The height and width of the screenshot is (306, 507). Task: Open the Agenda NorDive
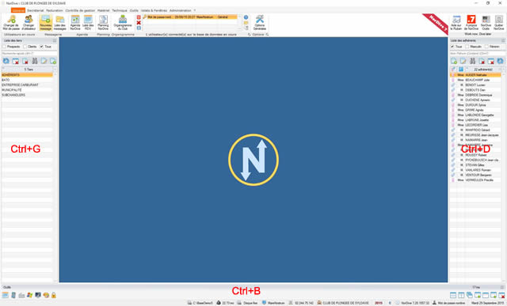75,22
